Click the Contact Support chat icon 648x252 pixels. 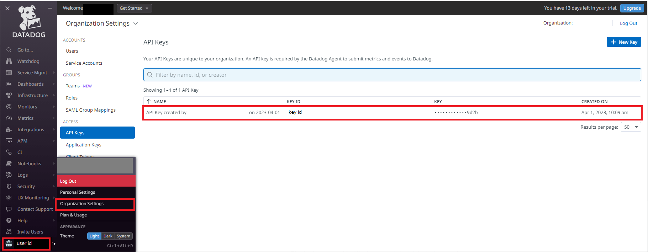point(9,209)
